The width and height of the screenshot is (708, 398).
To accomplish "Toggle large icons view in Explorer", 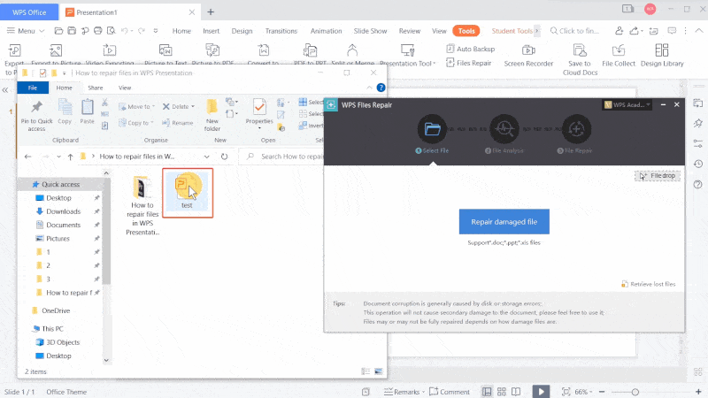I will 379,372.
